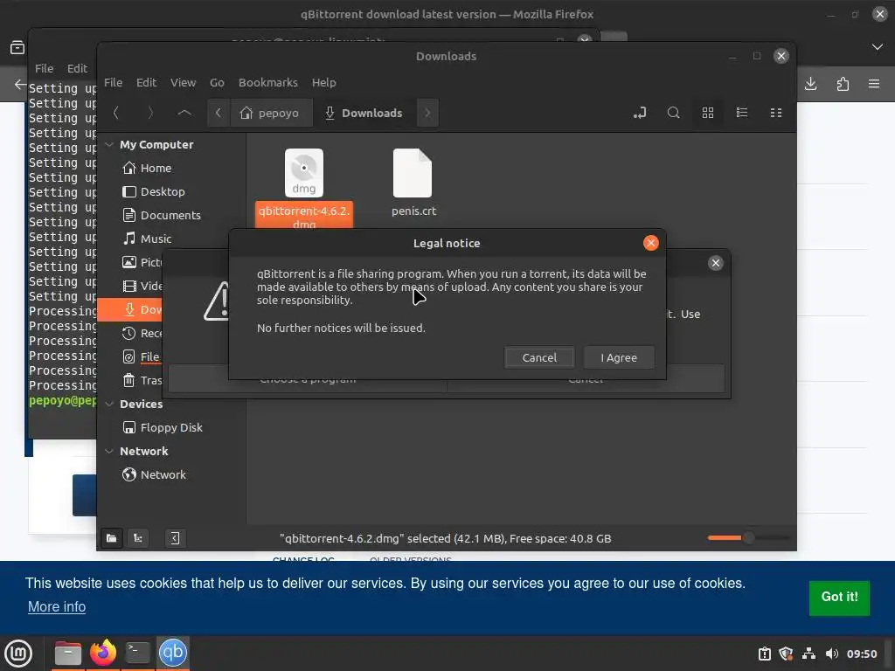
Task: Collapse the Devices section
Action: 109,404
